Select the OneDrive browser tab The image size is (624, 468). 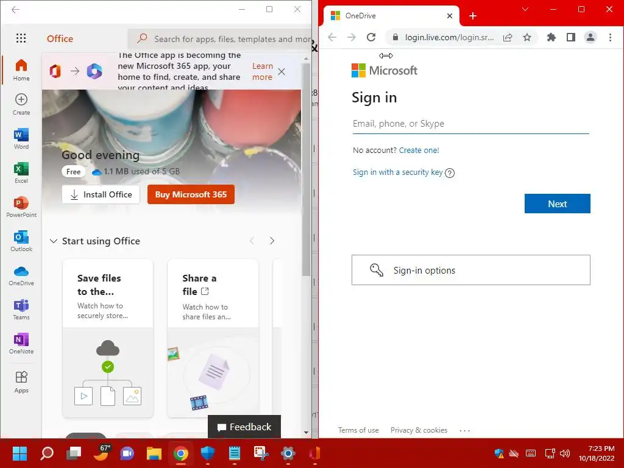(x=391, y=16)
